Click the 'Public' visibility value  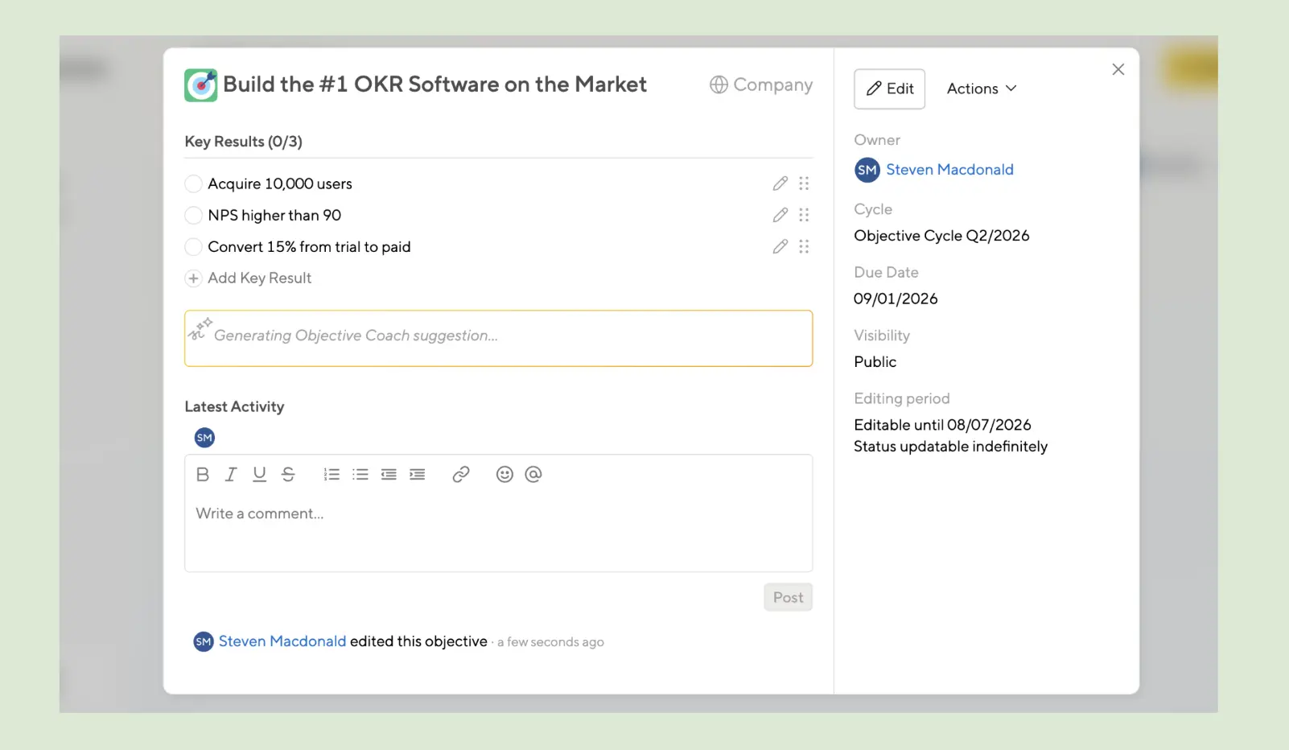(875, 362)
